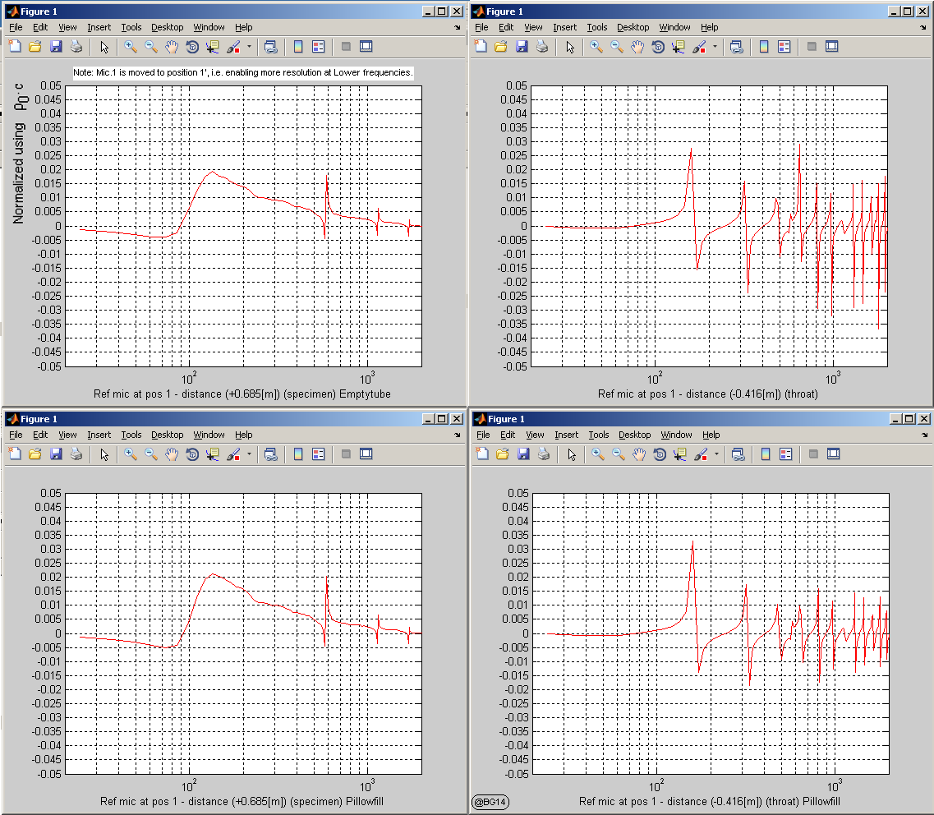
Task: Click New Figure icon in Emptytube window
Action: [15, 47]
